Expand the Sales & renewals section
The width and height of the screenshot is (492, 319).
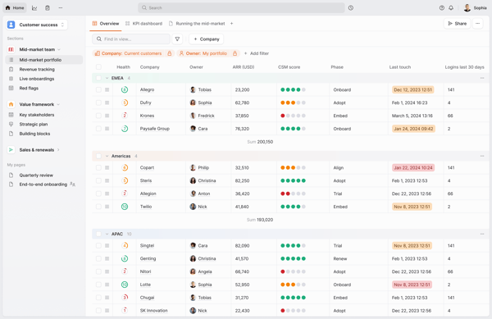point(58,150)
